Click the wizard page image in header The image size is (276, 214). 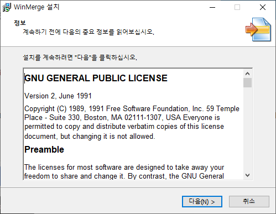coord(258,29)
